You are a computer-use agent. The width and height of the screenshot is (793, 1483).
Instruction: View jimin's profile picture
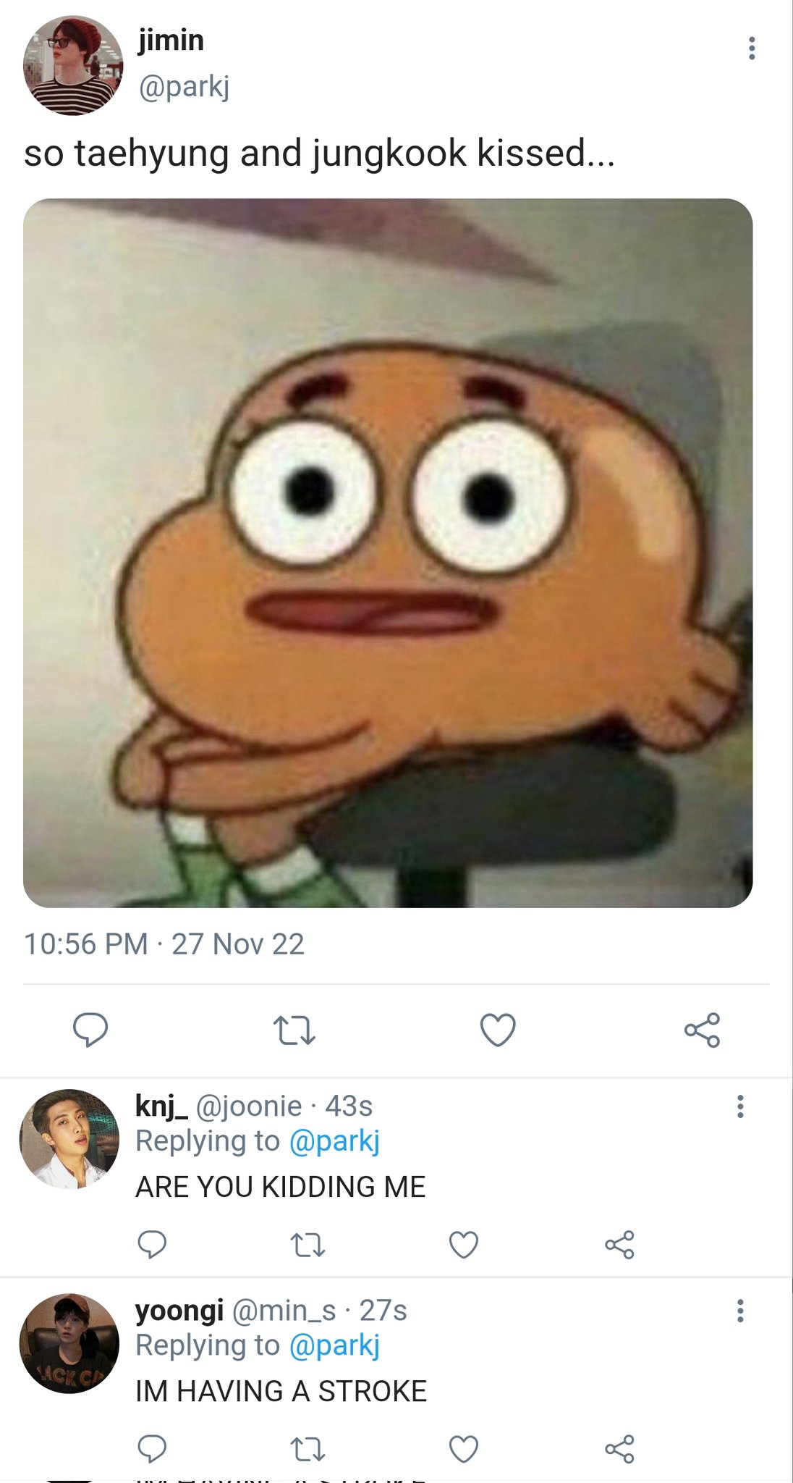(72, 66)
